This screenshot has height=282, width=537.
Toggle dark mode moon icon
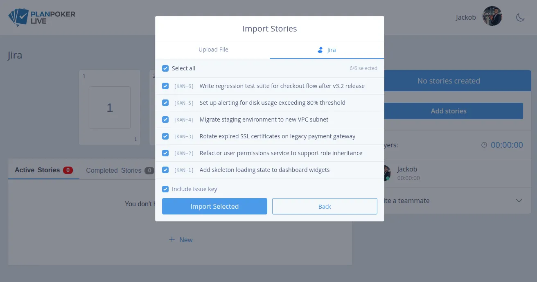pos(520,17)
